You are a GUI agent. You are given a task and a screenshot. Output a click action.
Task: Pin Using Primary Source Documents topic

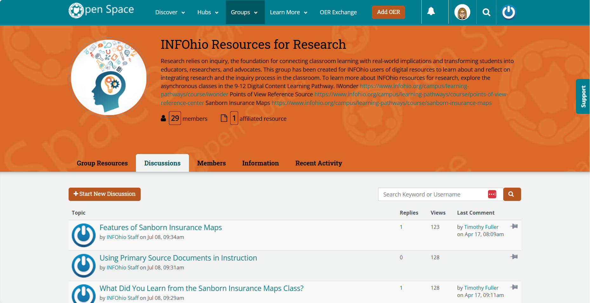(514, 257)
